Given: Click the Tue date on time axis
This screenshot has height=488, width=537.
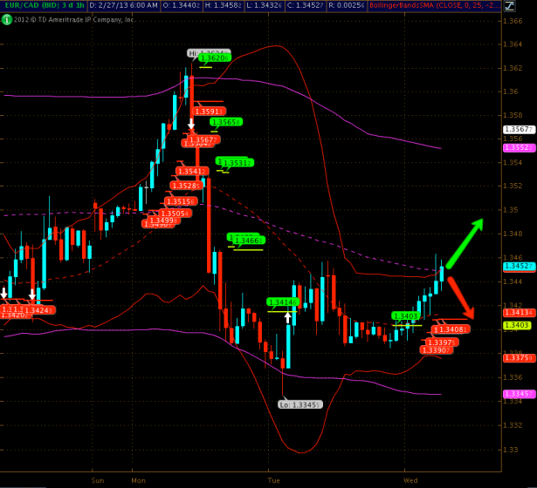Looking at the screenshot, I should (273, 480).
